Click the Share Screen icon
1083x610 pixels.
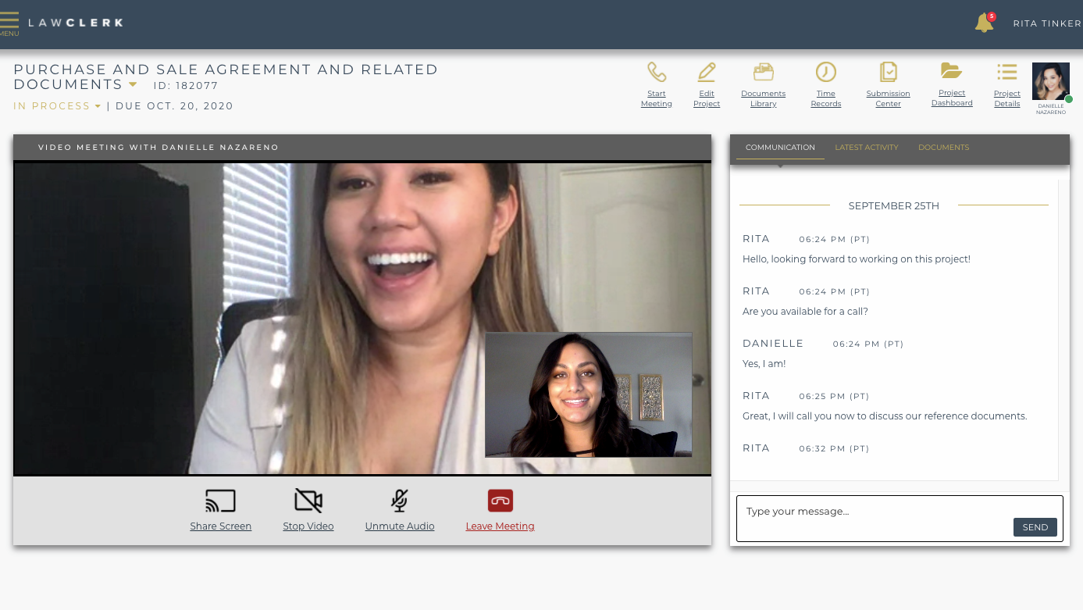pos(220,501)
